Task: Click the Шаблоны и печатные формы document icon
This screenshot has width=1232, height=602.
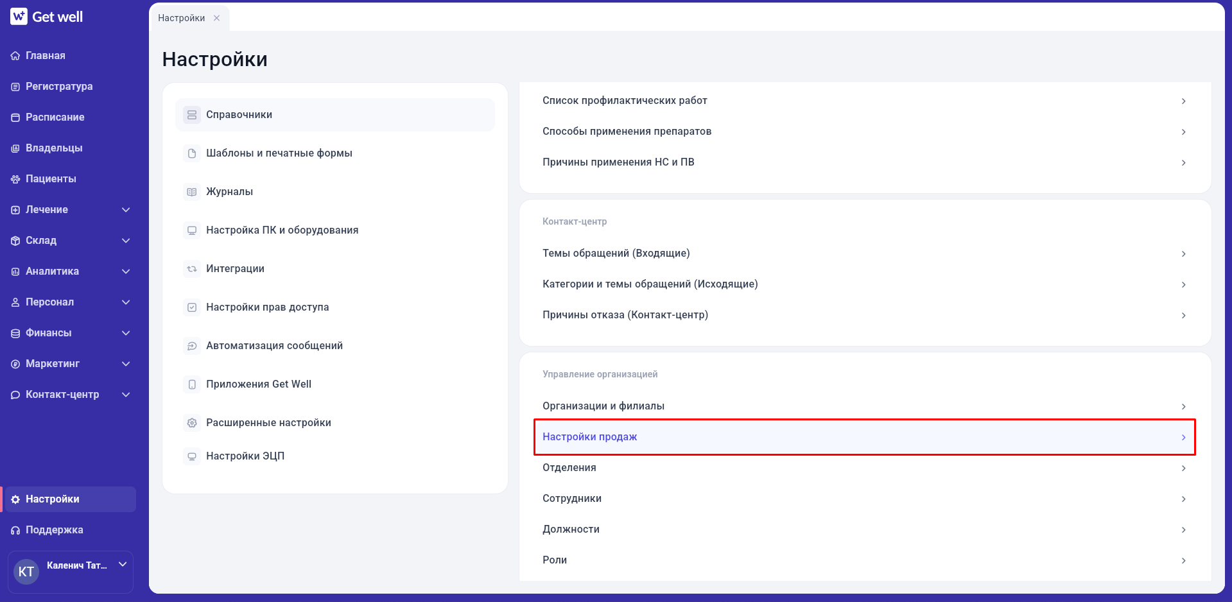Action: [192, 153]
